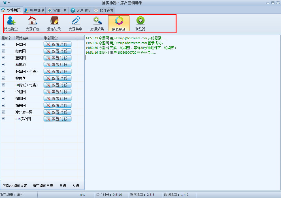Click 配置时段 for 漳州房产网
Screen dimensions: 281x198
point(58,112)
